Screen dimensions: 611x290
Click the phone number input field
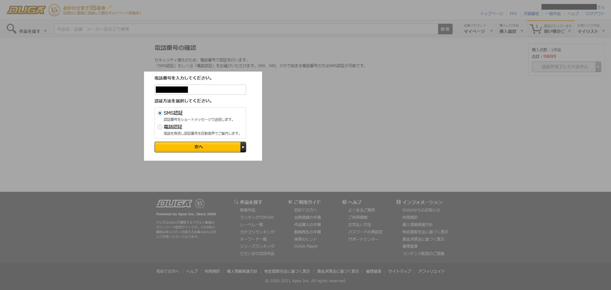(200, 90)
